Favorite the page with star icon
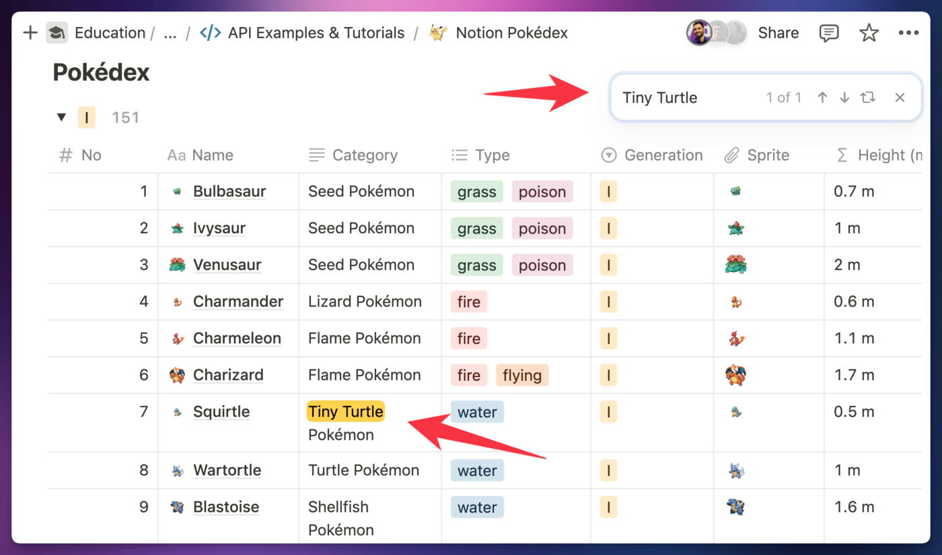Viewport: 942px width, 555px height. point(869,33)
